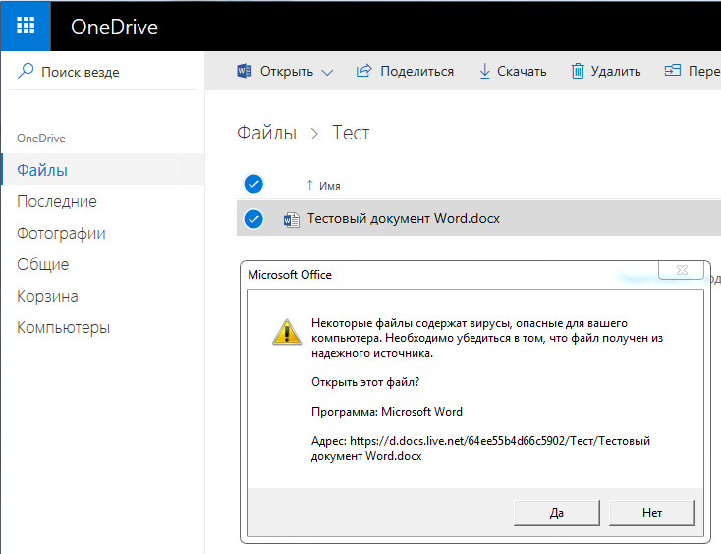Image resolution: width=721 pixels, height=554 pixels.
Task: Open file "Тестовый документ Word.docx"
Action: [x=404, y=218]
